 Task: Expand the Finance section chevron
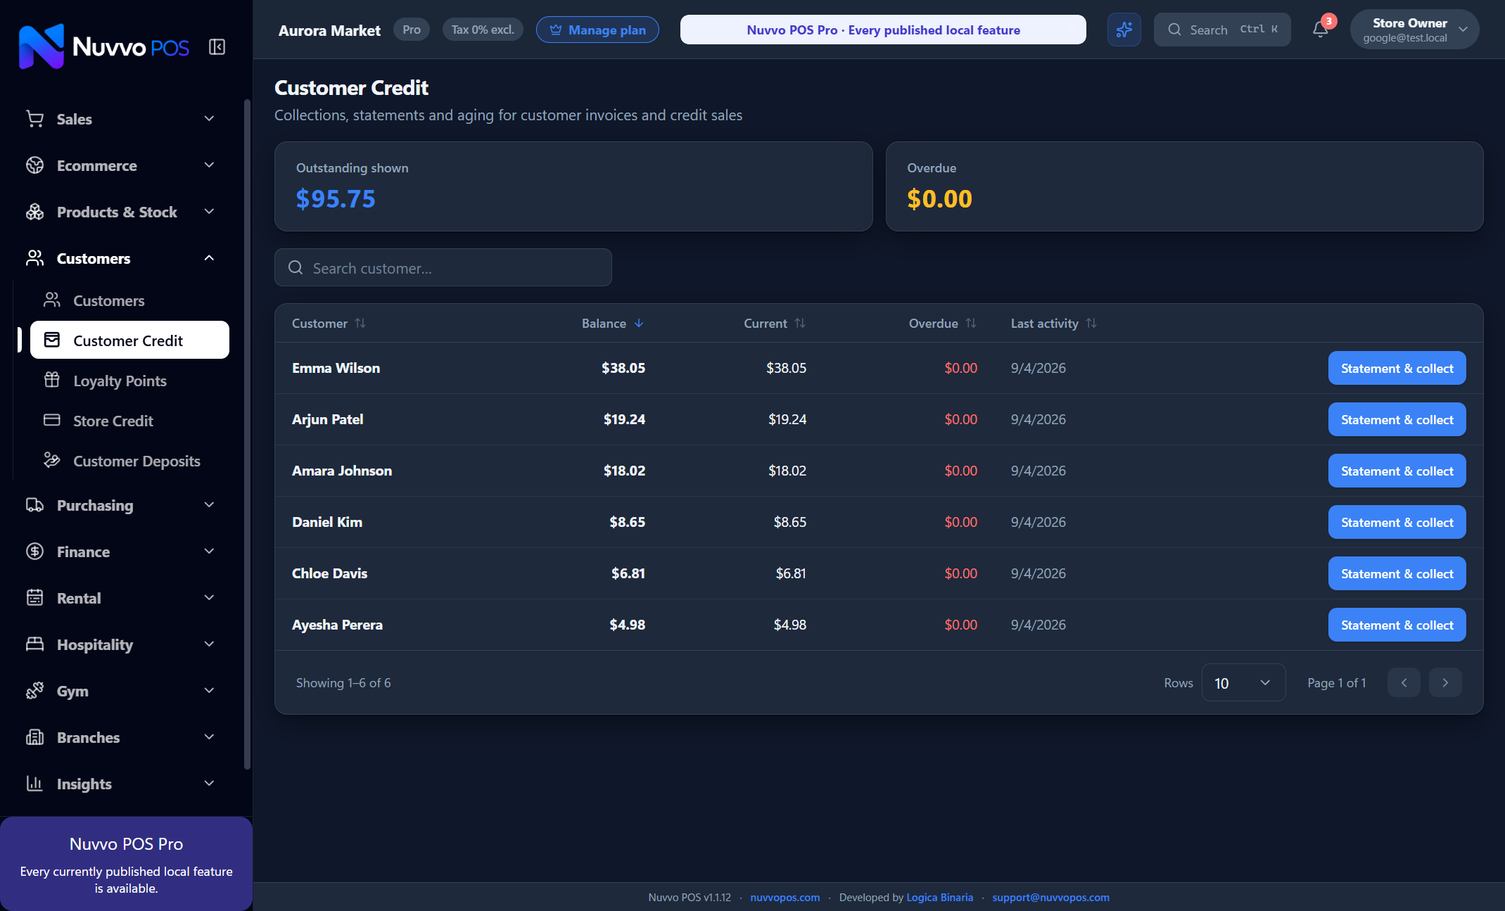coord(209,552)
